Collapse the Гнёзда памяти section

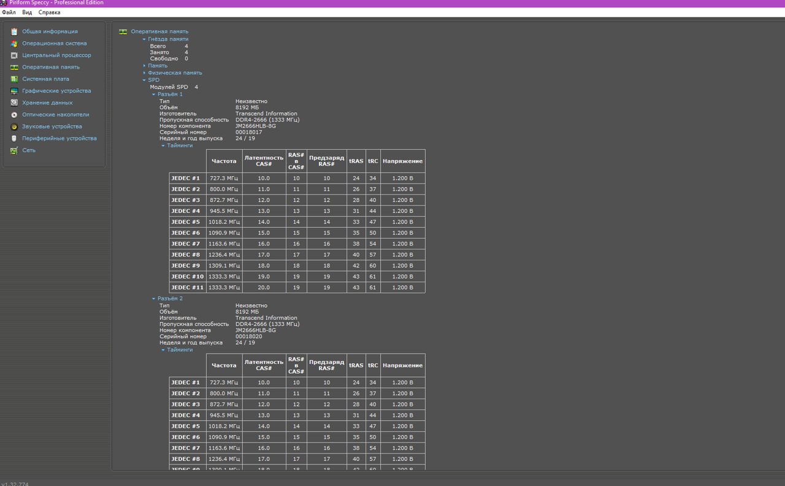coord(145,39)
